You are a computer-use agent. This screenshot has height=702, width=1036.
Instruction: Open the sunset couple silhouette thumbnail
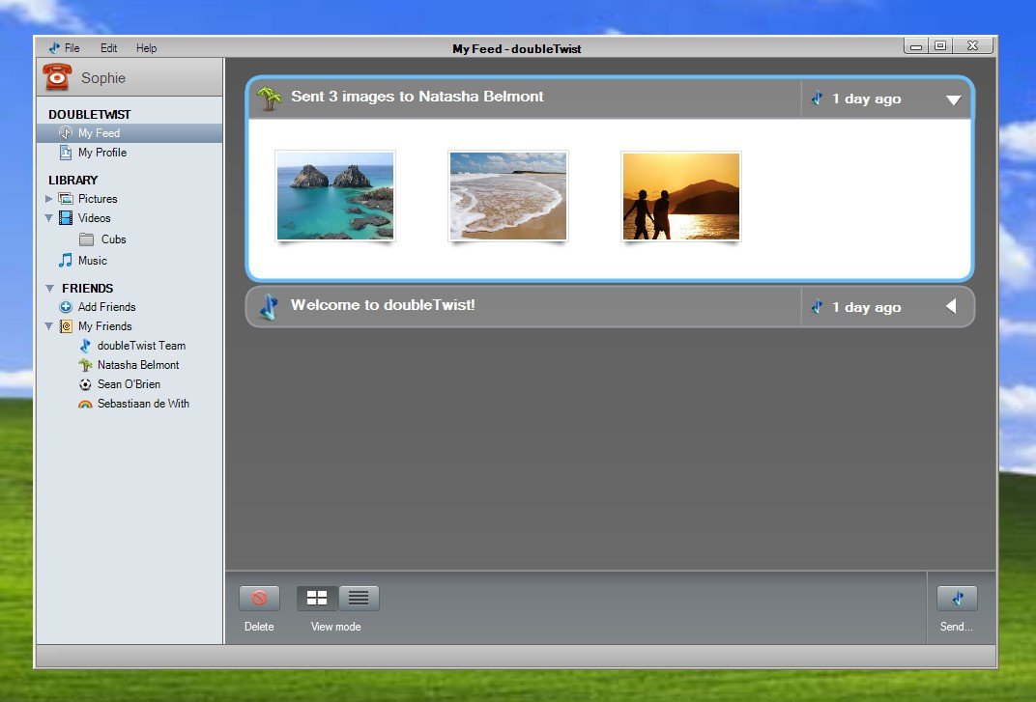coord(681,196)
